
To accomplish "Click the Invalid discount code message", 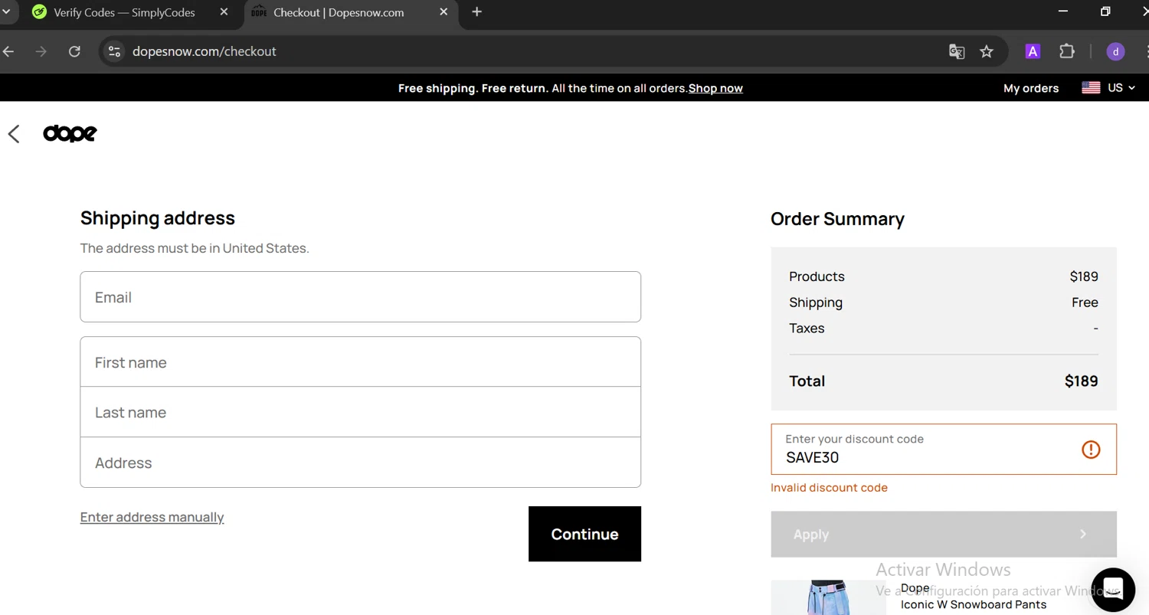I will point(829,487).
